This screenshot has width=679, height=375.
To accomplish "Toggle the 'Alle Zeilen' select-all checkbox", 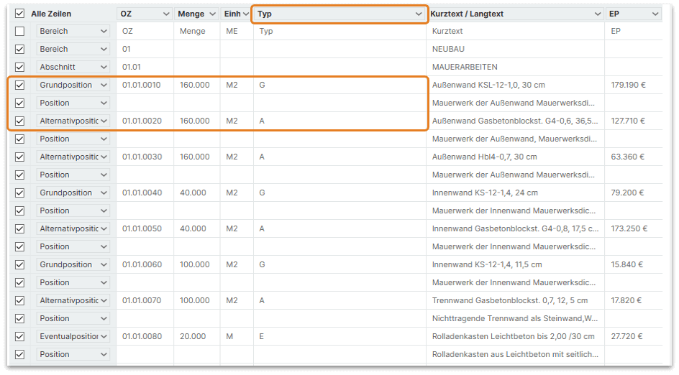I will click(19, 14).
